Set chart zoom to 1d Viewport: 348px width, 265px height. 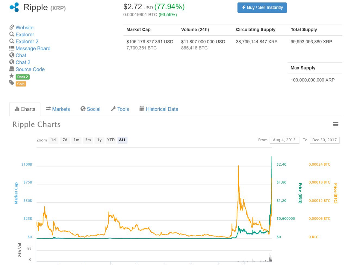(x=54, y=140)
